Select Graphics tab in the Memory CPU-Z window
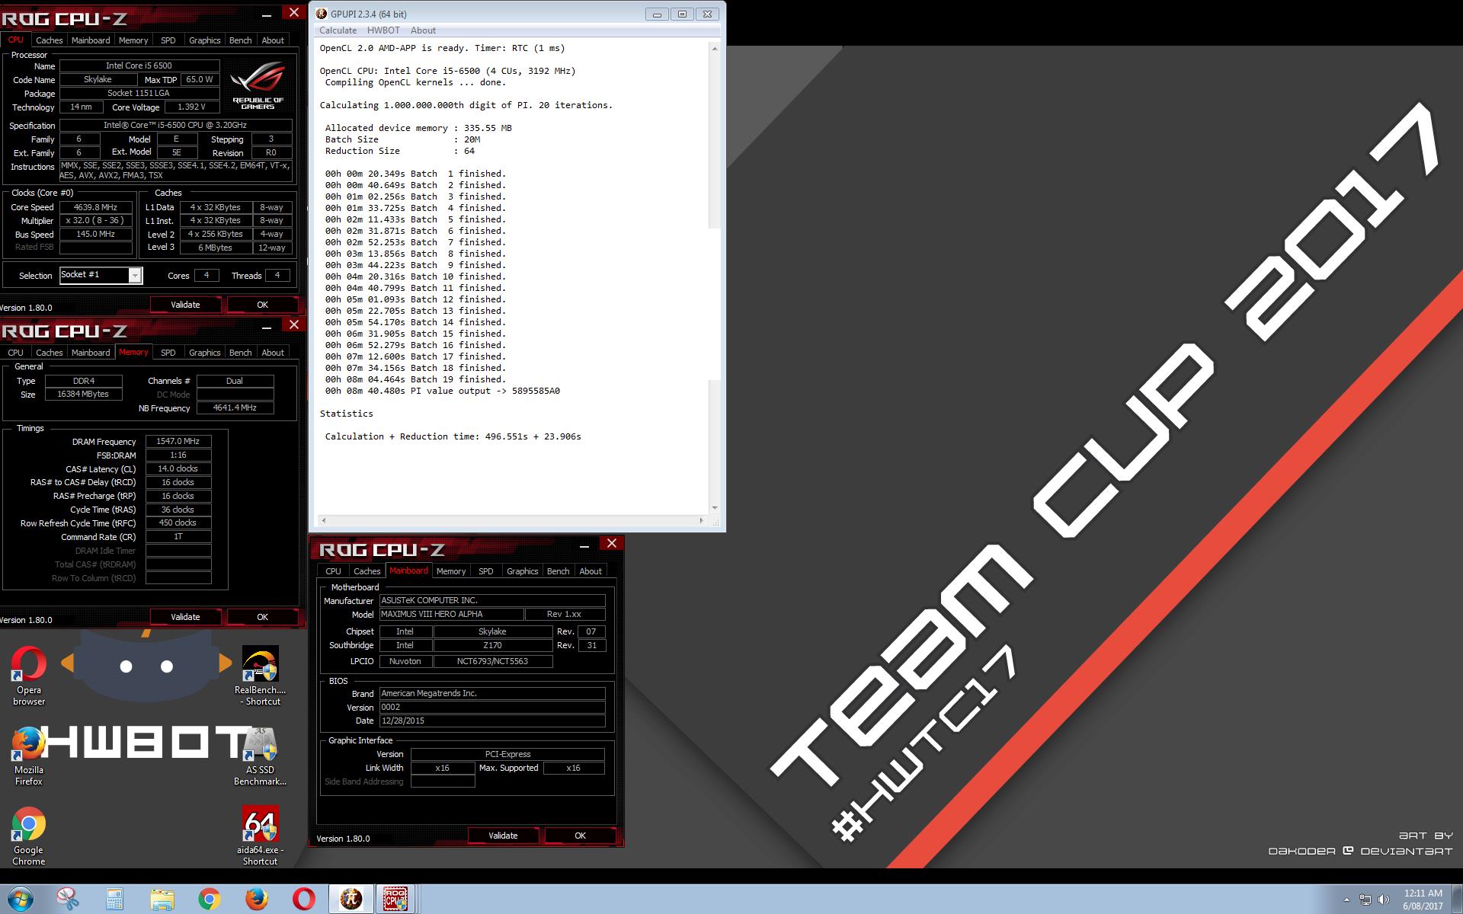The height and width of the screenshot is (914, 1463). pos(205,353)
